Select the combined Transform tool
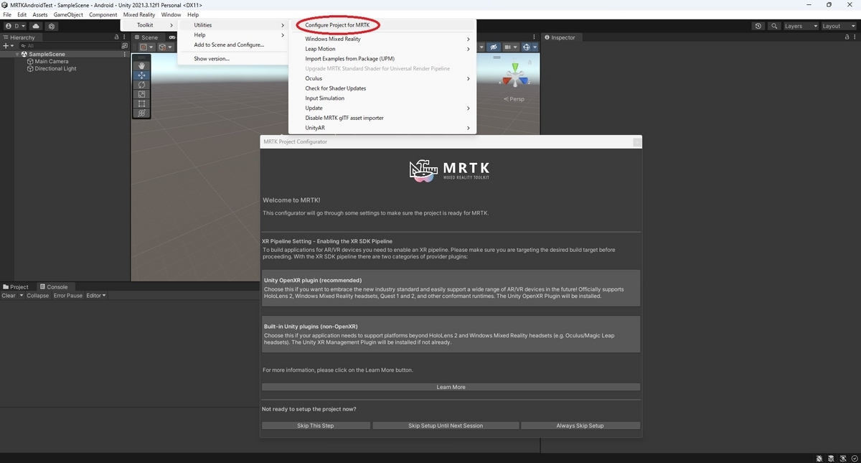This screenshot has width=861, height=463. coord(142,113)
